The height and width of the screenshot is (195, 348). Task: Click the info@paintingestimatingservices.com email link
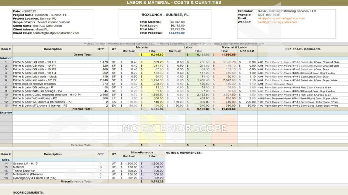click(x=281, y=19)
